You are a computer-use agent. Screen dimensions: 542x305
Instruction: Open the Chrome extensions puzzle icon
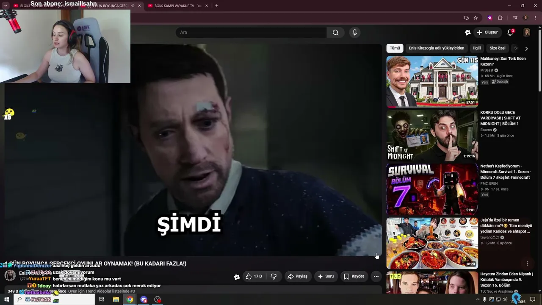[x=500, y=18]
